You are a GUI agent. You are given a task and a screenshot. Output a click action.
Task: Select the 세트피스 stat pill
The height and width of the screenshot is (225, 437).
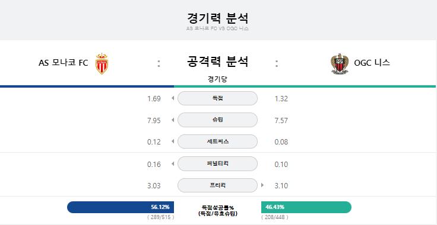coord(217,142)
